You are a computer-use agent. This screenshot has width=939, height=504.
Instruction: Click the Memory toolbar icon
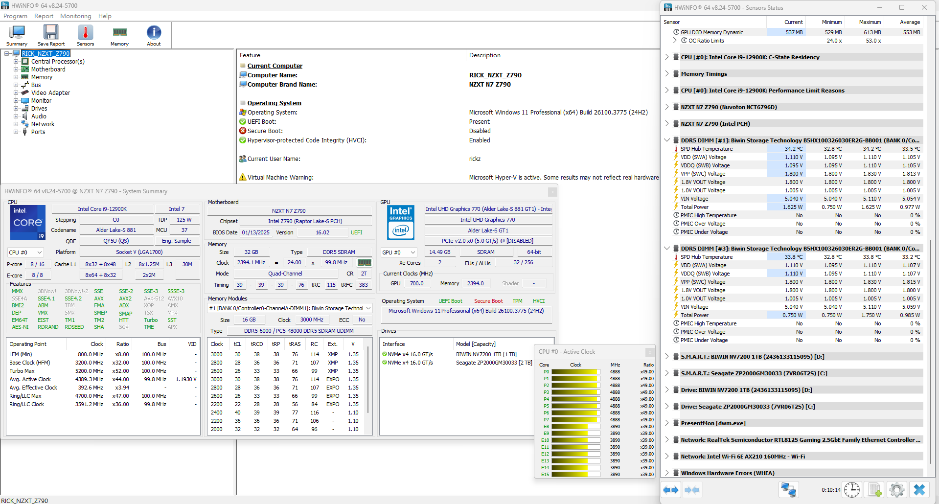[x=119, y=35]
